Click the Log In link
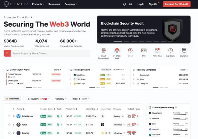This screenshot has height=139, width=198. pos(141,4)
